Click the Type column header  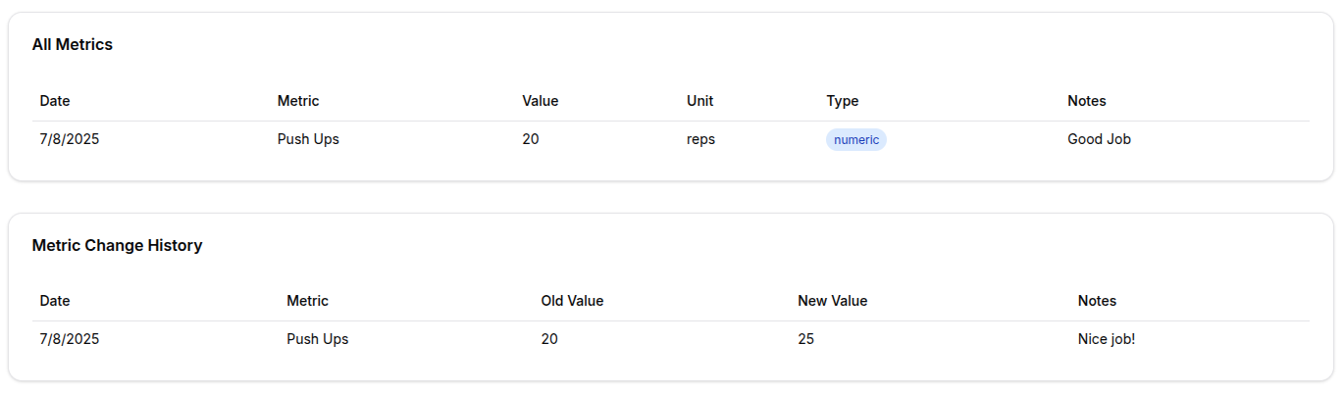pyautogui.click(x=842, y=101)
